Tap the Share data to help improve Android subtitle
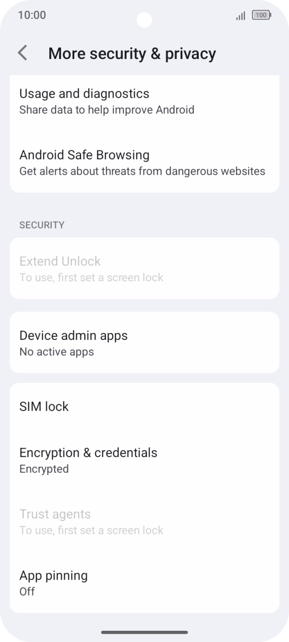This screenshot has height=642, width=289. pos(106,110)
